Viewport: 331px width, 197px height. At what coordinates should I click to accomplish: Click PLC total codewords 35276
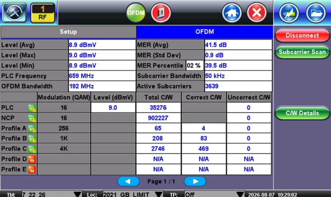click(x=158, y=108)
